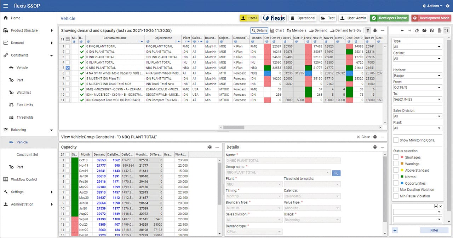
Task: Open Constraints Vehicle page
Action: [x=22, y=68]
